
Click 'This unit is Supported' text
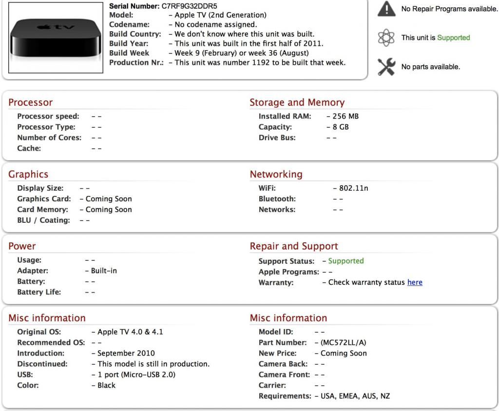[436, 38]
